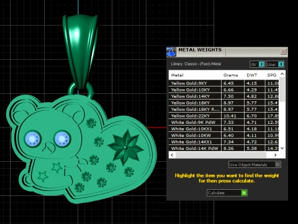Select the Yellow Gold:22KY row
This screenshot has width=298, height=224.
(224, 116)
